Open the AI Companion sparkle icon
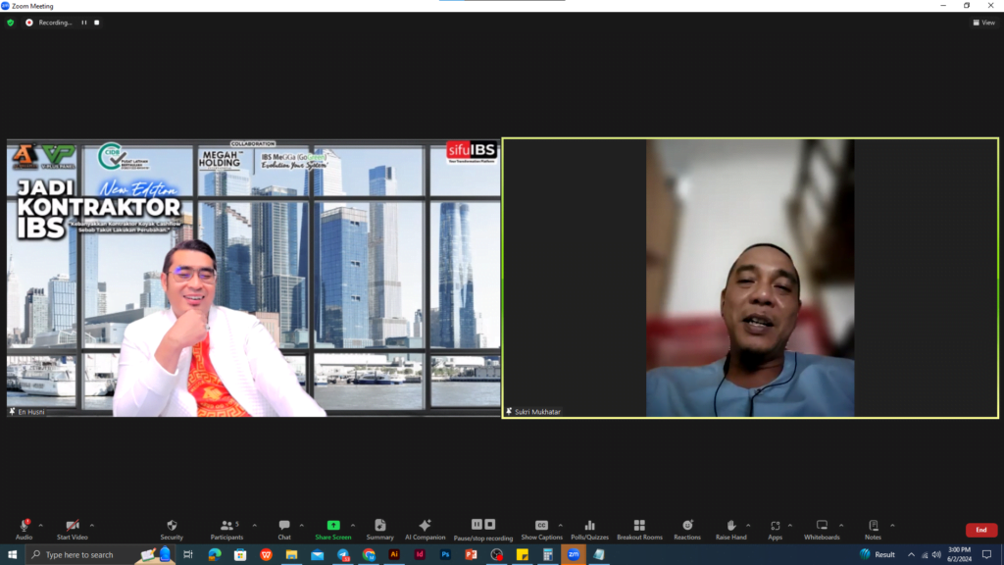The width and height of the screenshot is (1004, 565). point(425,529)
